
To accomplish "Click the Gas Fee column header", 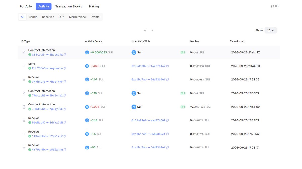I will [194, 41].
